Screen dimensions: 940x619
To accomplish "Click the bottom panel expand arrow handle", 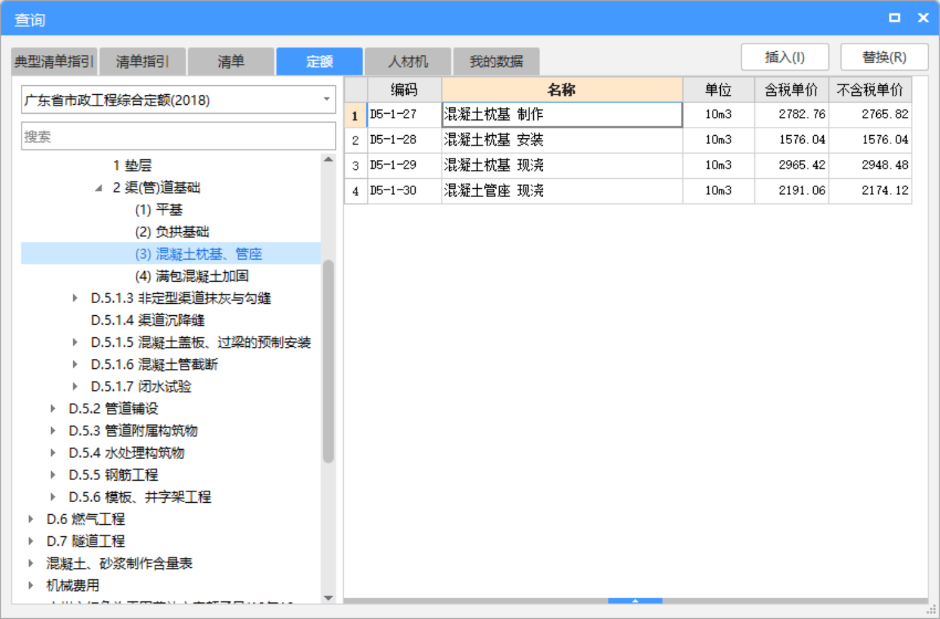I will coord(635,601).
